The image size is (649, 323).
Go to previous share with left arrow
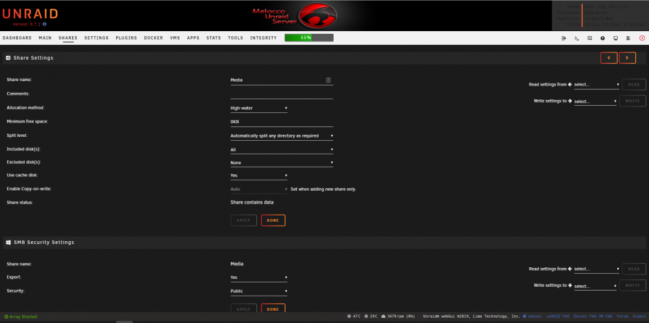coord(609,58)
